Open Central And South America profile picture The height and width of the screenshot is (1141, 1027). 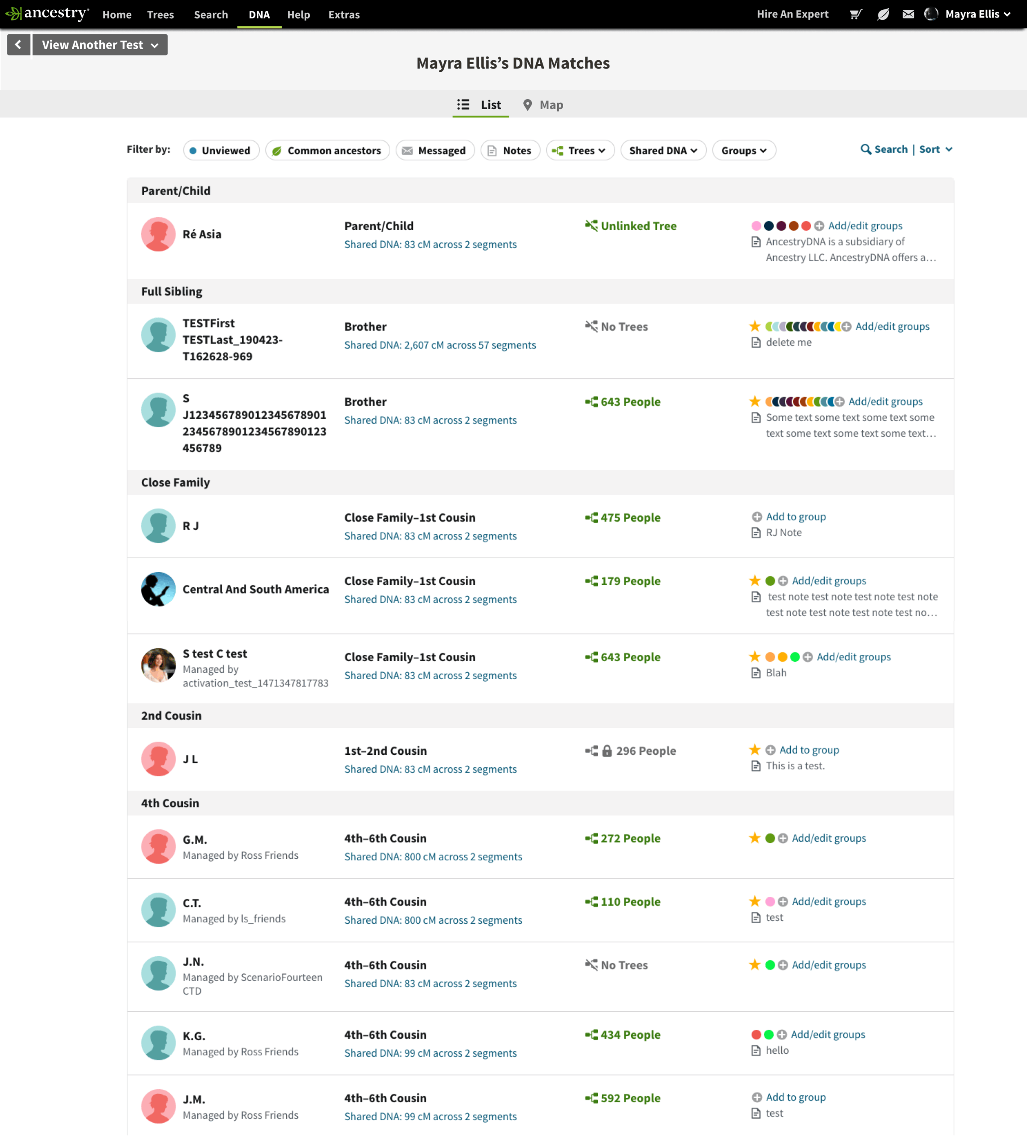coord(158,589)
